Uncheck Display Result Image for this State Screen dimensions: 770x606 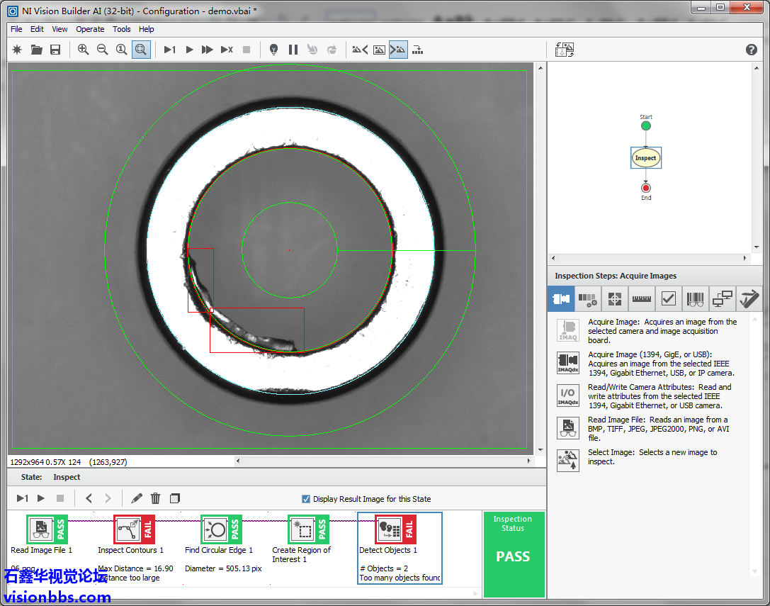306,499
